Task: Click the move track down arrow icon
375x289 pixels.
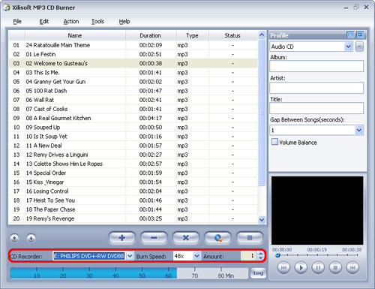Action: [x=31, y=239]
